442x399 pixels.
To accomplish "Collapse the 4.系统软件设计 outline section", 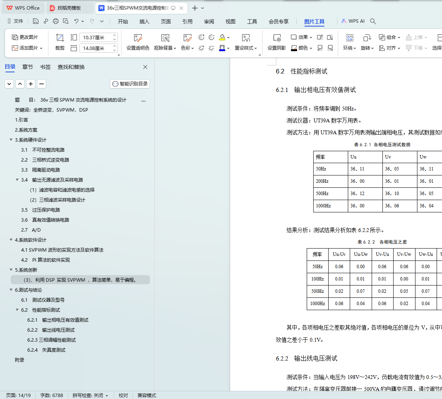I will tap(11, 240).
